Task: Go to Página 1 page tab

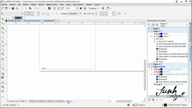Action: click(33, 101)
